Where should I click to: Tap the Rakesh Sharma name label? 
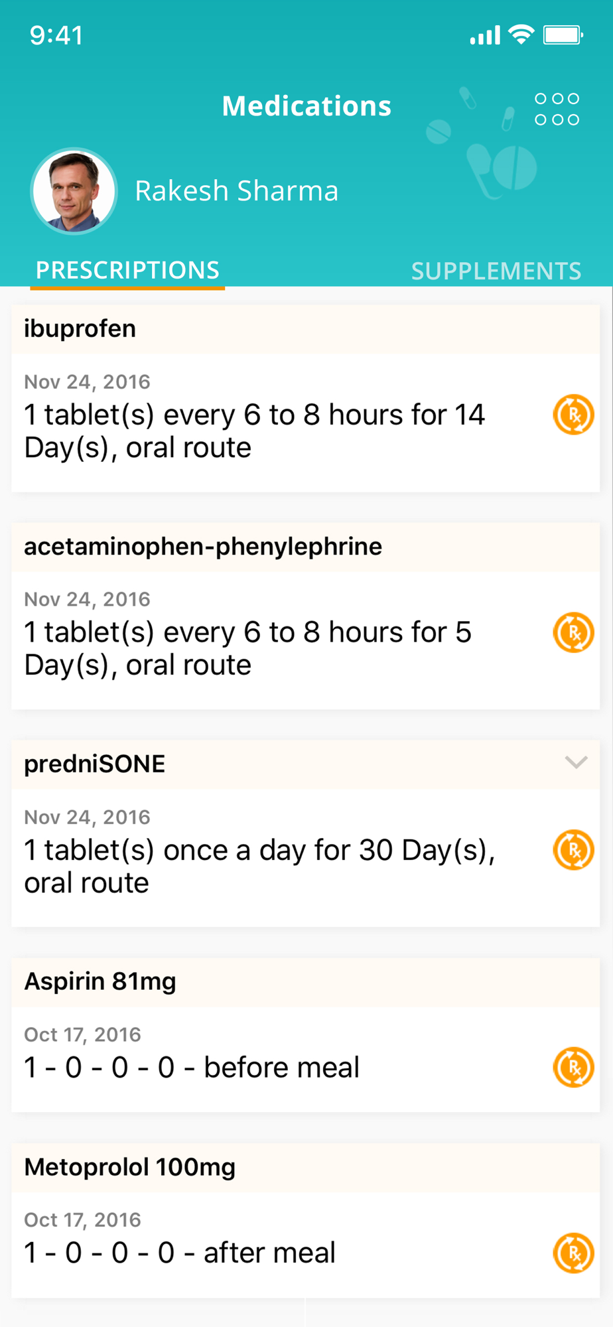pyautogui.click(x=237, y=191)
